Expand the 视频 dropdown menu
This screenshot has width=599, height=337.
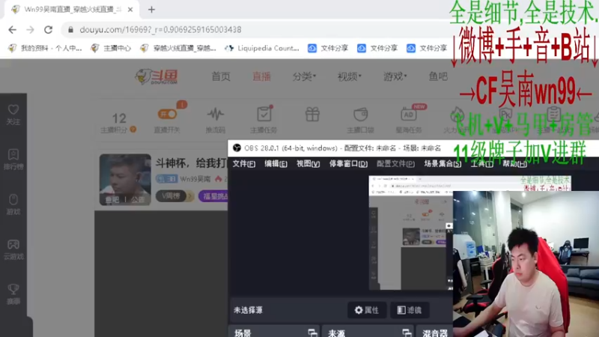[x=349, y=76]
